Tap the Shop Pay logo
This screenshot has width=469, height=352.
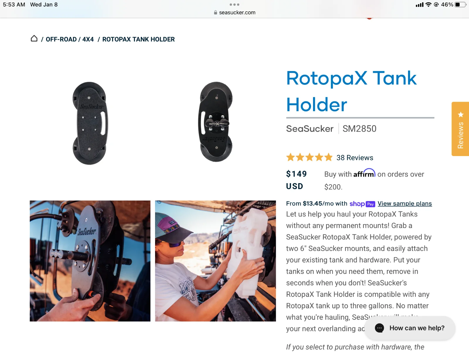tap(362, 204)
